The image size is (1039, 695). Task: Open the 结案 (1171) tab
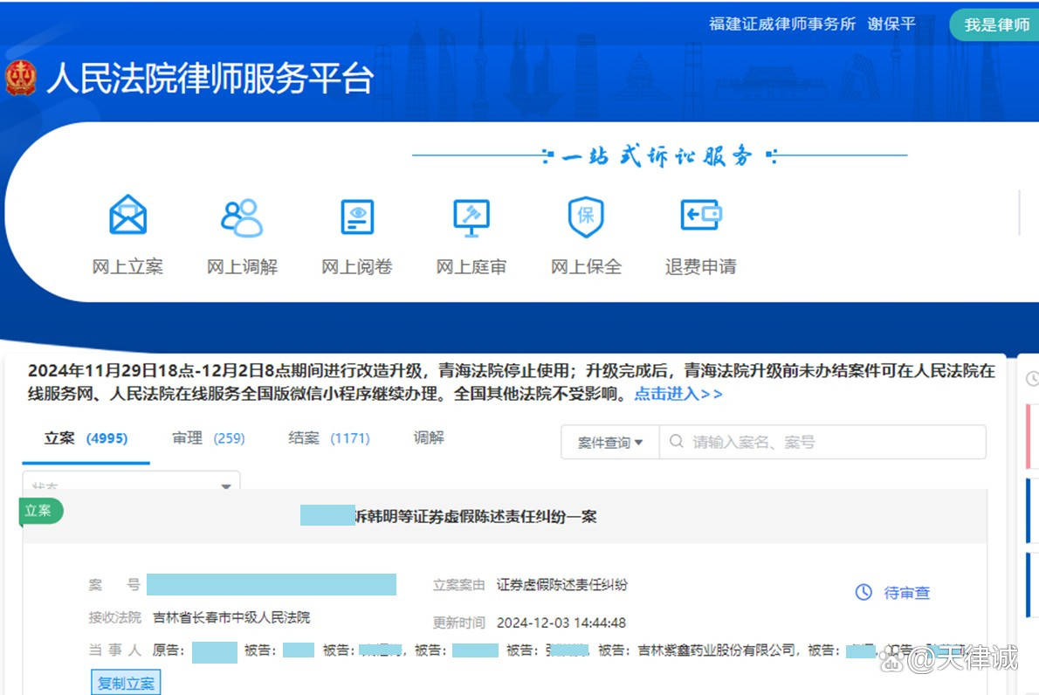(x=327, y=438)
